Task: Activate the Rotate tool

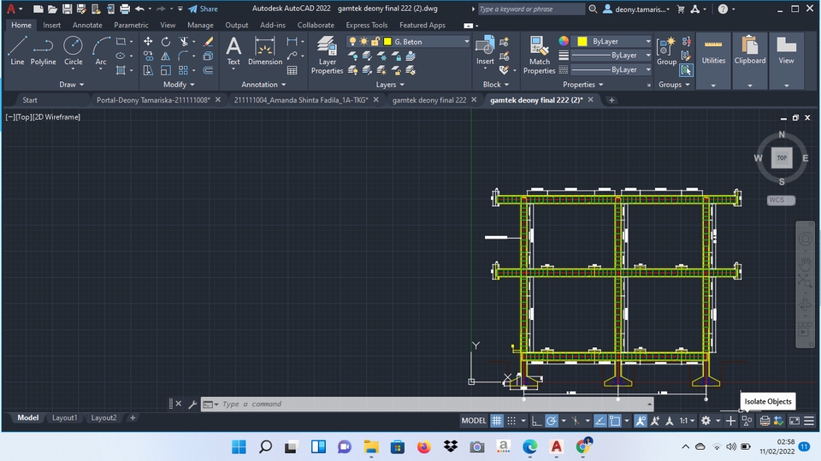Action: pos(165,41)
